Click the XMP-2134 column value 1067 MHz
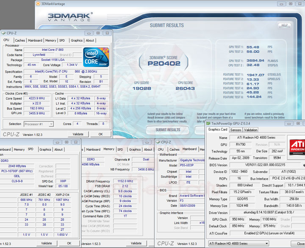The image size is (305, 248). (62, 200)
